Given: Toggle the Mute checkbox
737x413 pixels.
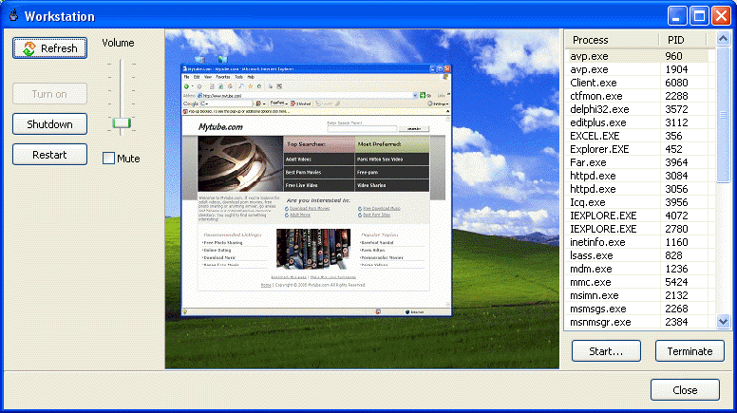Looking at the screenshot, I should click(109, 159).
